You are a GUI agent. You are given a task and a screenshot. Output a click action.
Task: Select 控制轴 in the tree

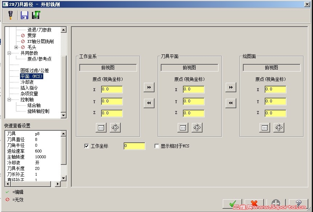coord(27,99)
